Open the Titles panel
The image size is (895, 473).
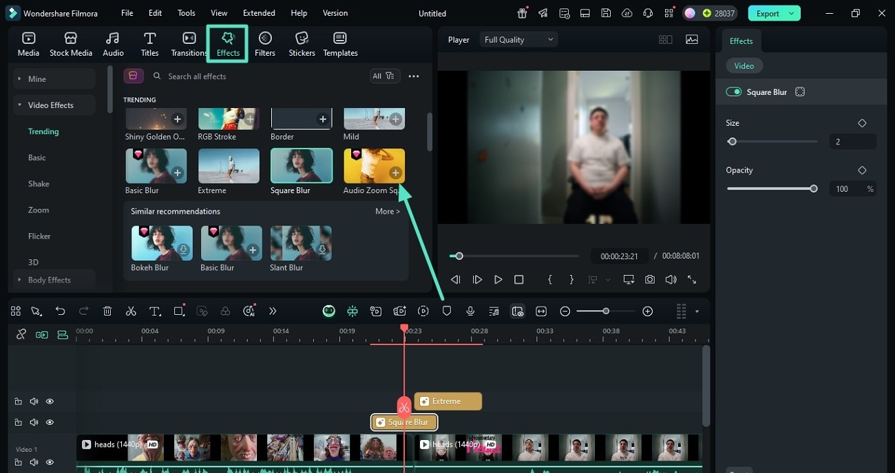[x=149, y=45]
